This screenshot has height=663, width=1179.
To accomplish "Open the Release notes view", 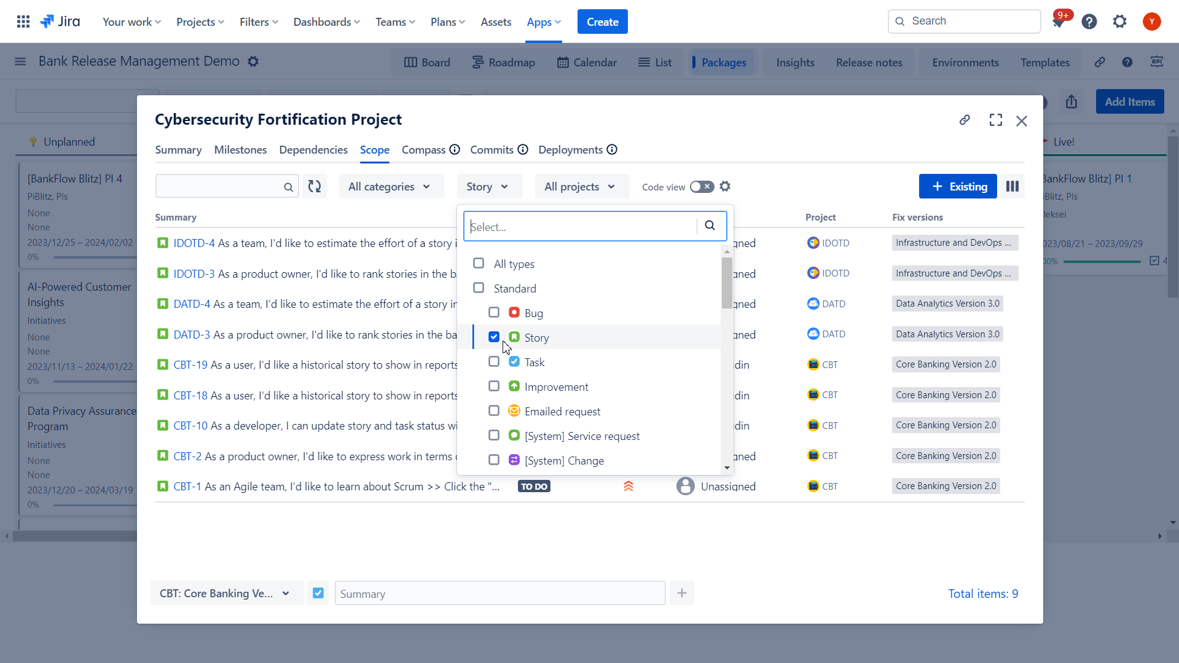I will pos(868,62).
